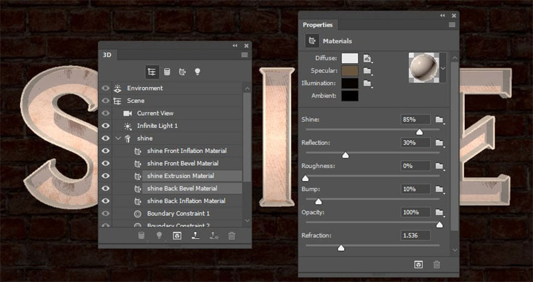Filter 3D panel by lights

197,71
